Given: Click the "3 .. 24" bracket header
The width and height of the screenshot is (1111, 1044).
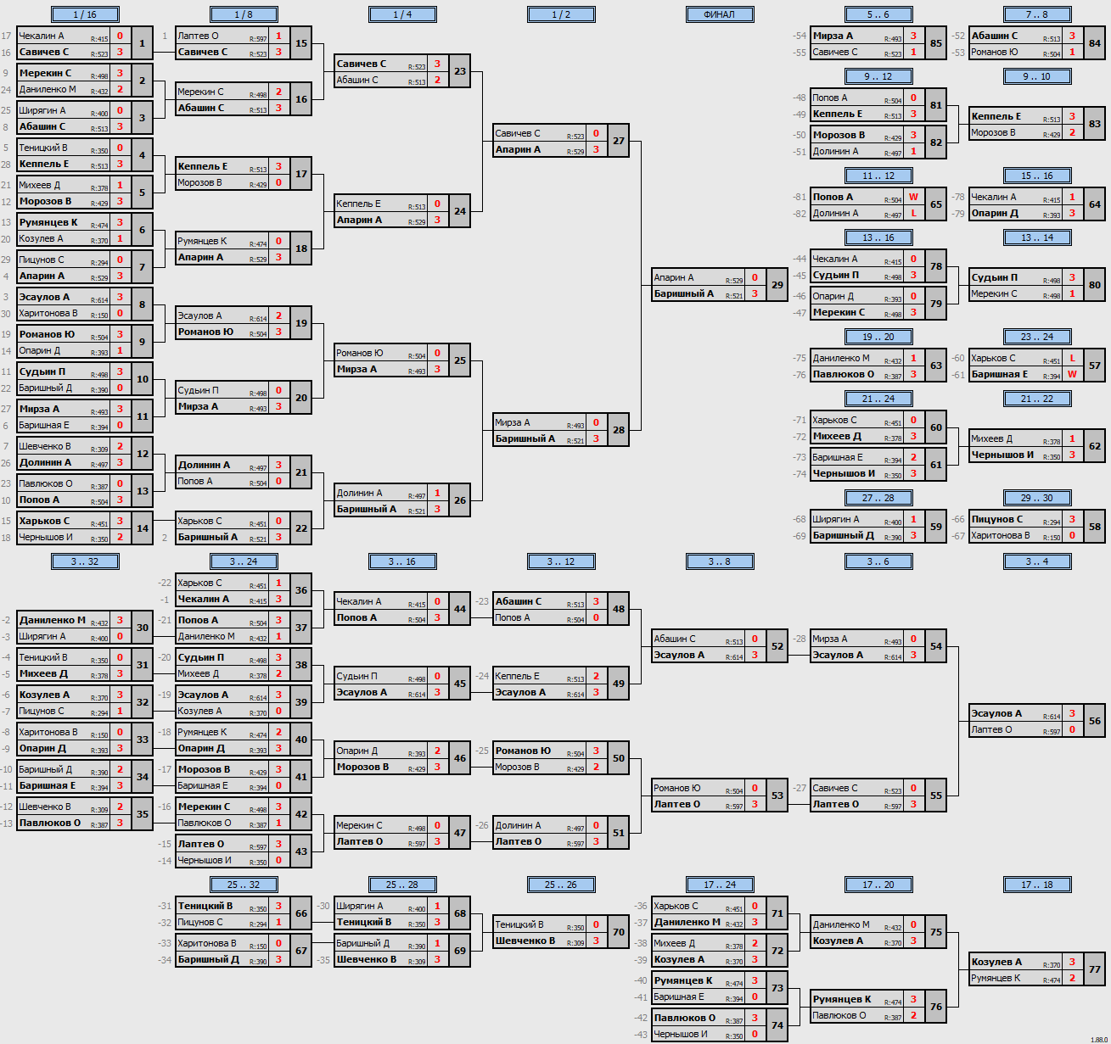Looking at the screenshot, I should [x=244, y=561].
